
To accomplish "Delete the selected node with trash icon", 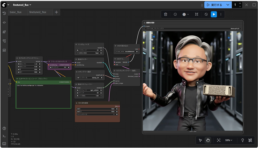I will pyautogui.click(x=166, y=14).
